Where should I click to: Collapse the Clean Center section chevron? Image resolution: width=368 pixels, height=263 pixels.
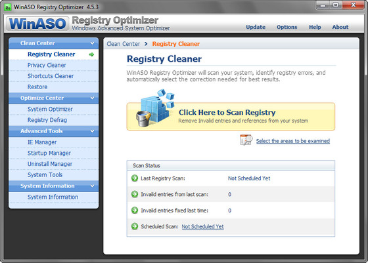[x=92, y=43]
